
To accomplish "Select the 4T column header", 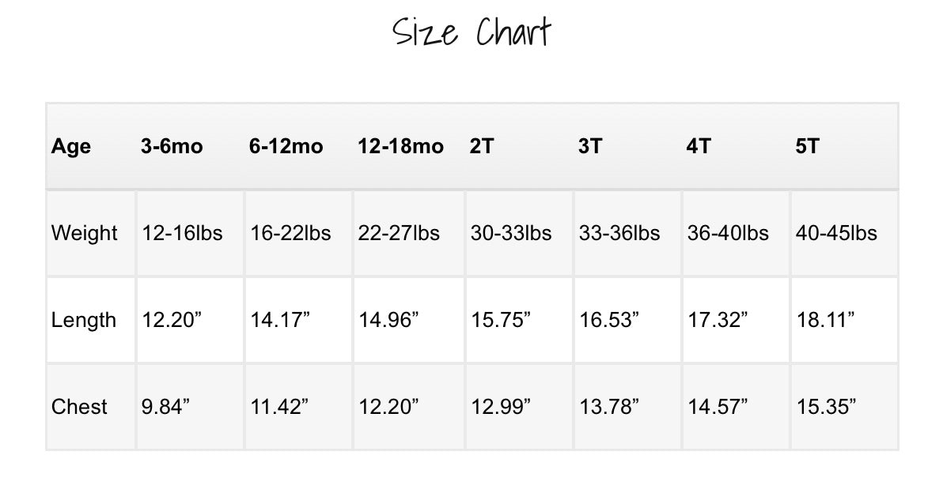I will click(699, 147).
